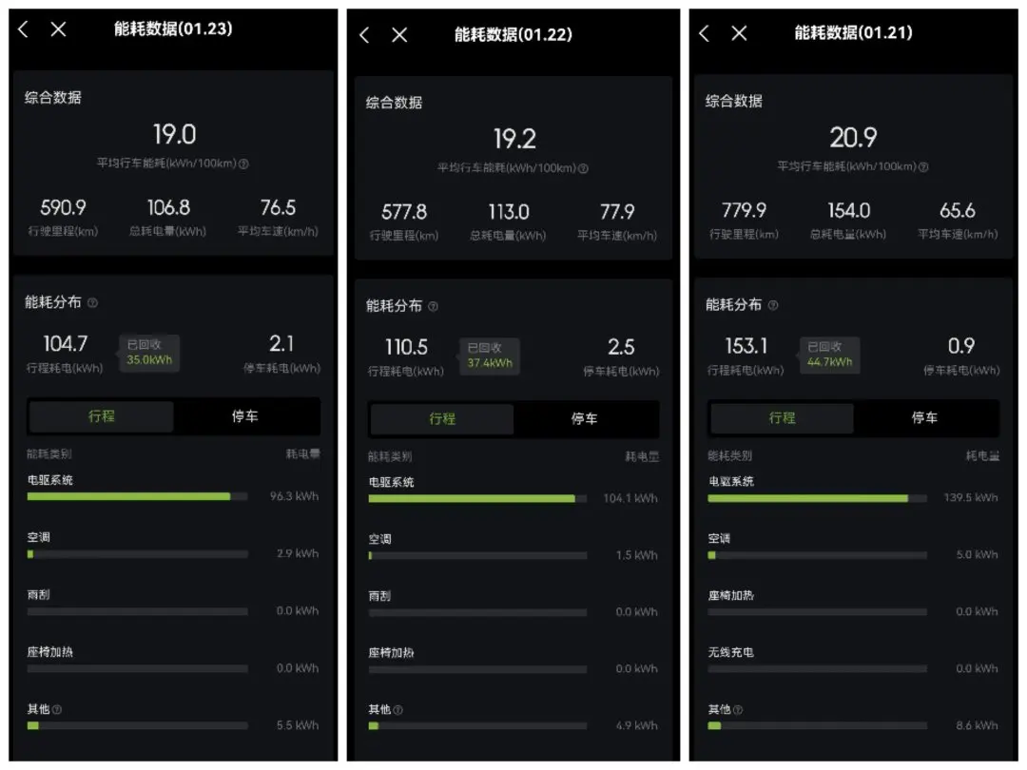Click the 154.0 总耗电量 value
Viewport: 1027px width, 770px height.
pyautogui.click(x=849, y=211)
